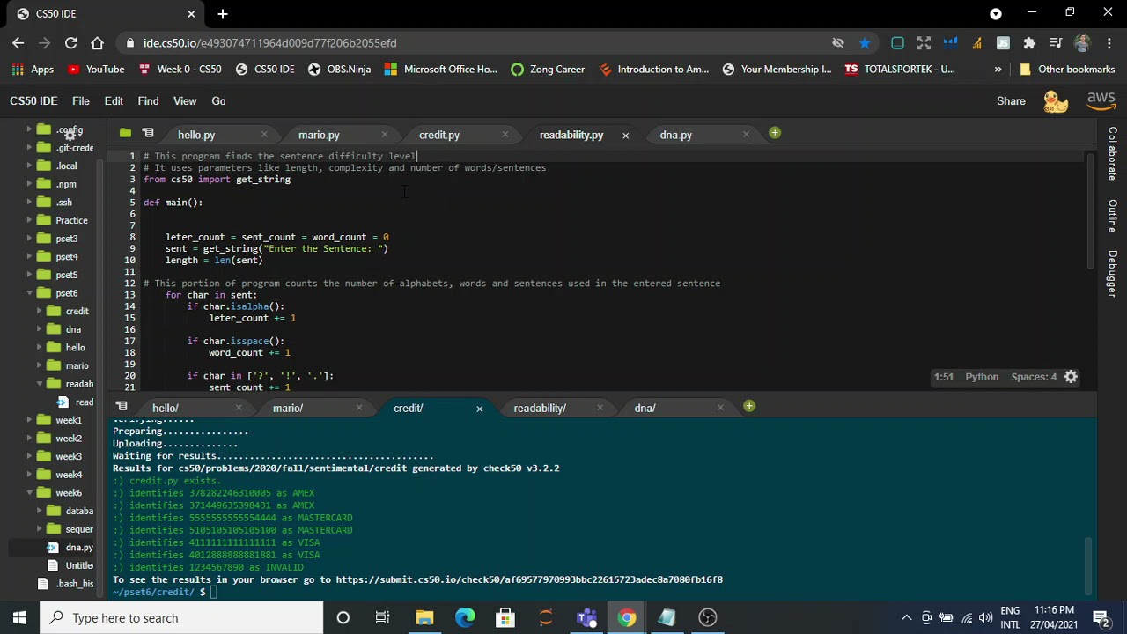Open the terminal pane tab list icon
Viewport: 1127px width, 634px height.
[x=122, y=407]
